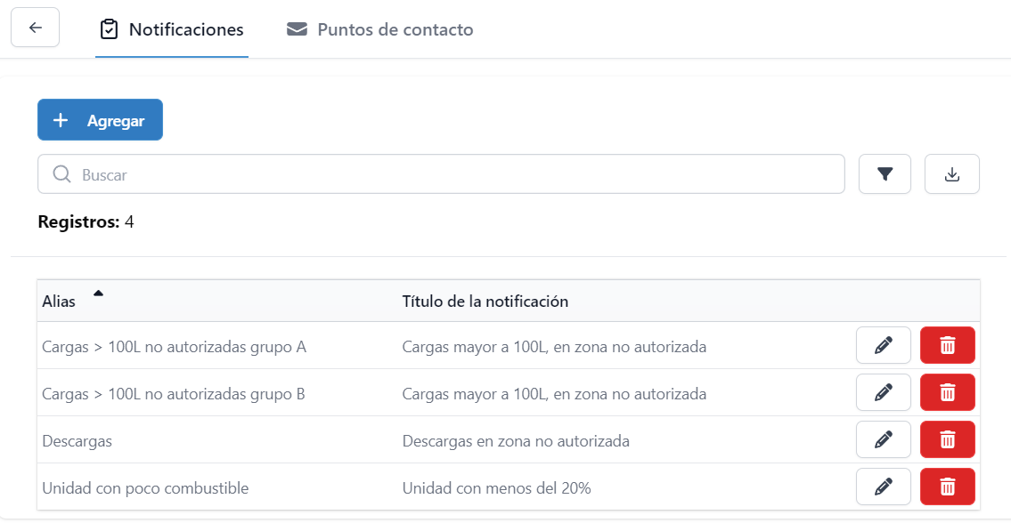The width and height of the screenshot is (1011, 531).
Task: Click the back arrow icon
Action: click(x=35, y=28)
